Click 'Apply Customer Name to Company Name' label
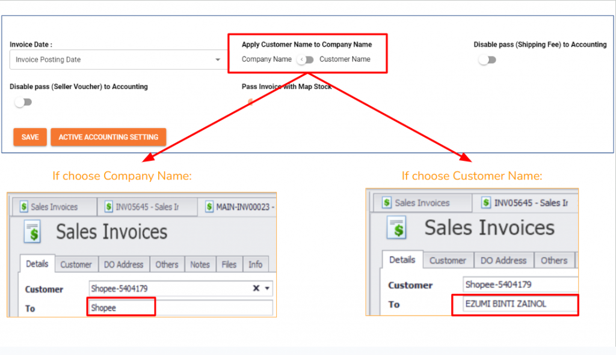The width and height of the screenshot is (616, 355). click(x=307, y=44)
